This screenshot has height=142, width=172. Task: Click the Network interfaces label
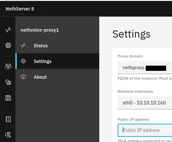(135, 91)
